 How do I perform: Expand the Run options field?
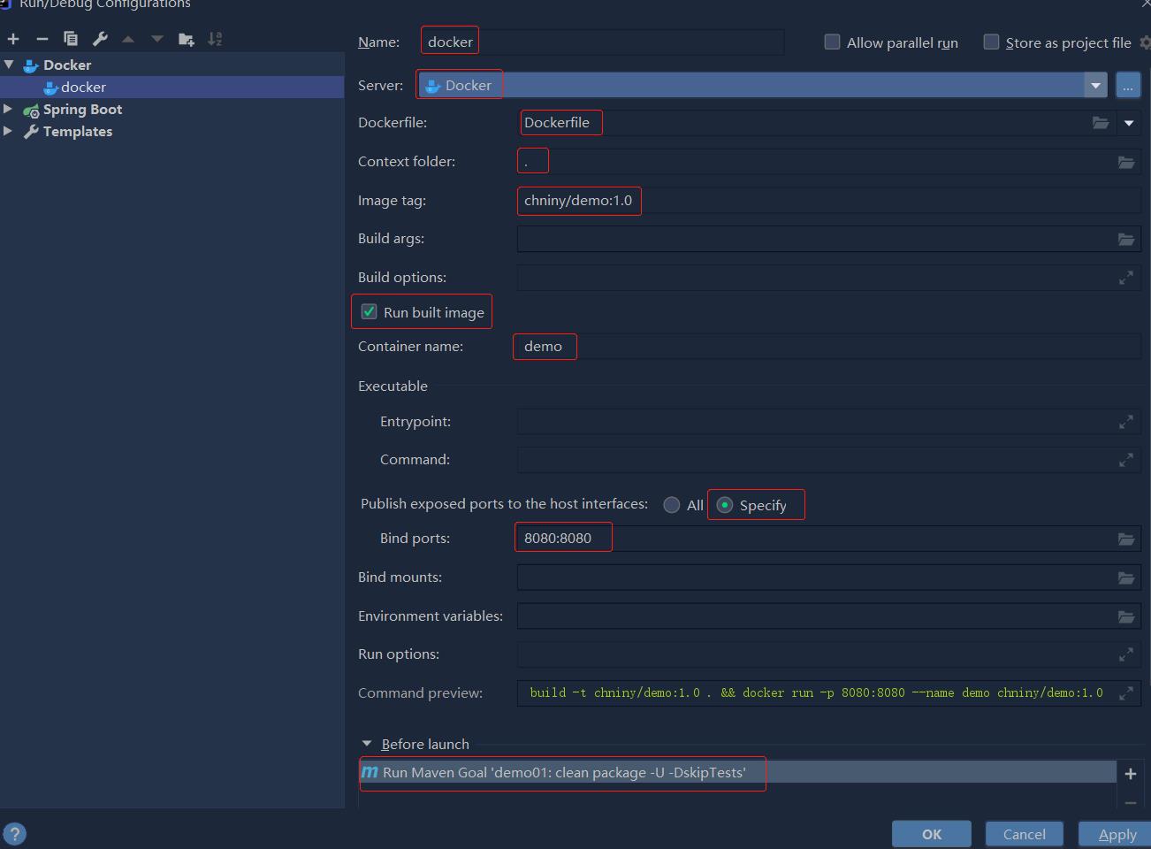1126,654
